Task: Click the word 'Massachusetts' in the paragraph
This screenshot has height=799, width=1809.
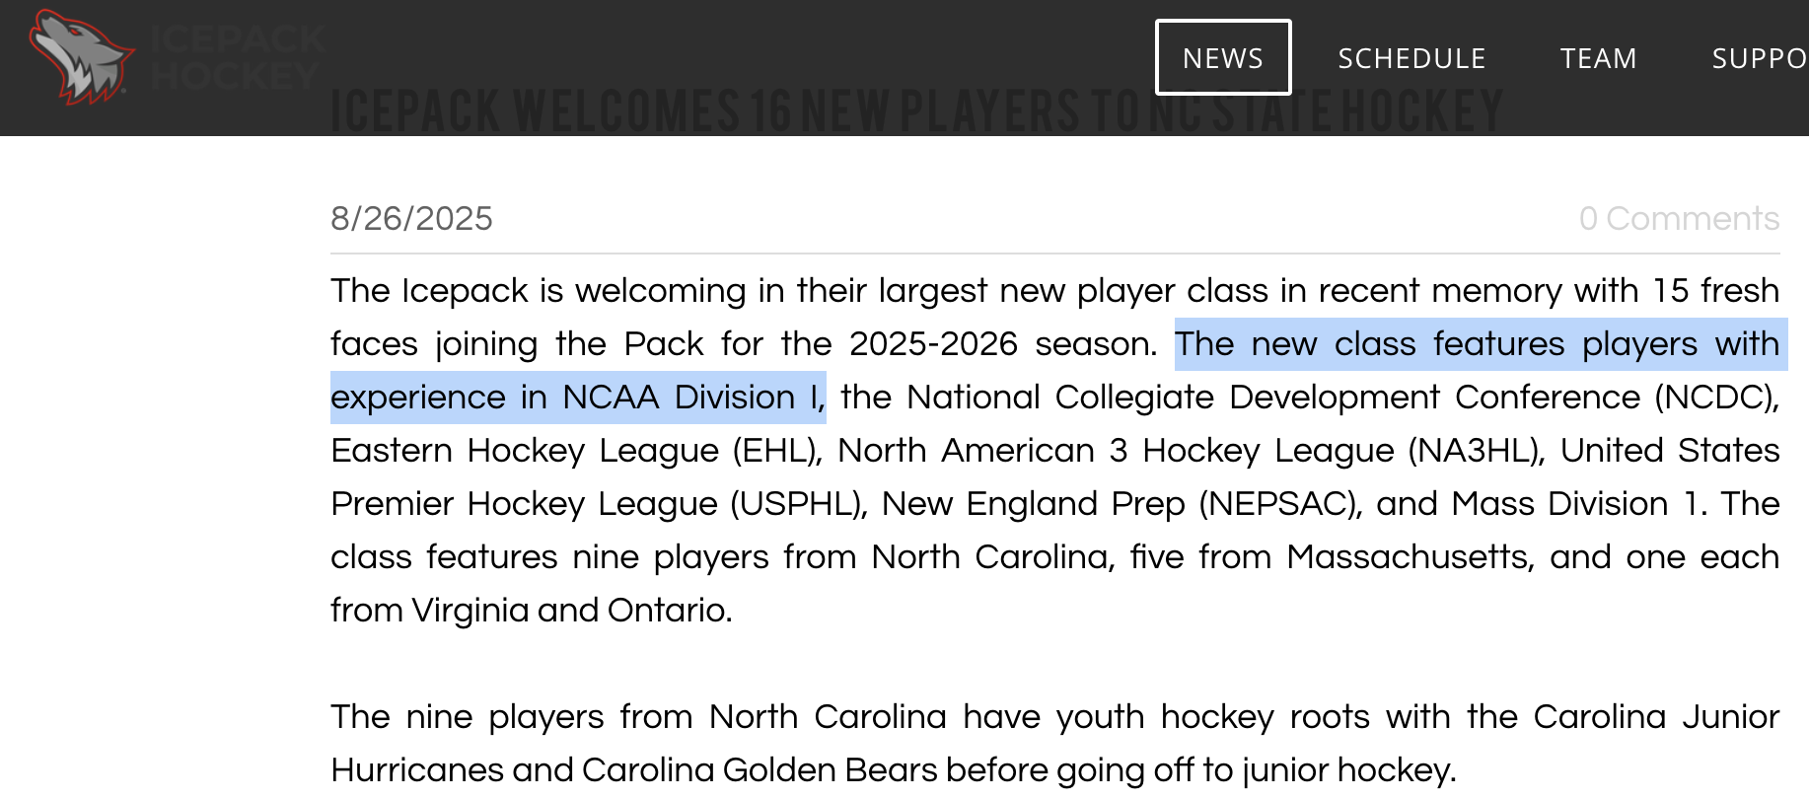Action: pos(1411,557)
